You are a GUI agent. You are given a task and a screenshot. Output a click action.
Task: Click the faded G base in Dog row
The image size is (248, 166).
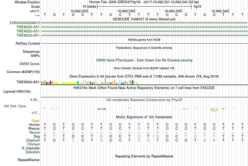click(x=101, y=137)
